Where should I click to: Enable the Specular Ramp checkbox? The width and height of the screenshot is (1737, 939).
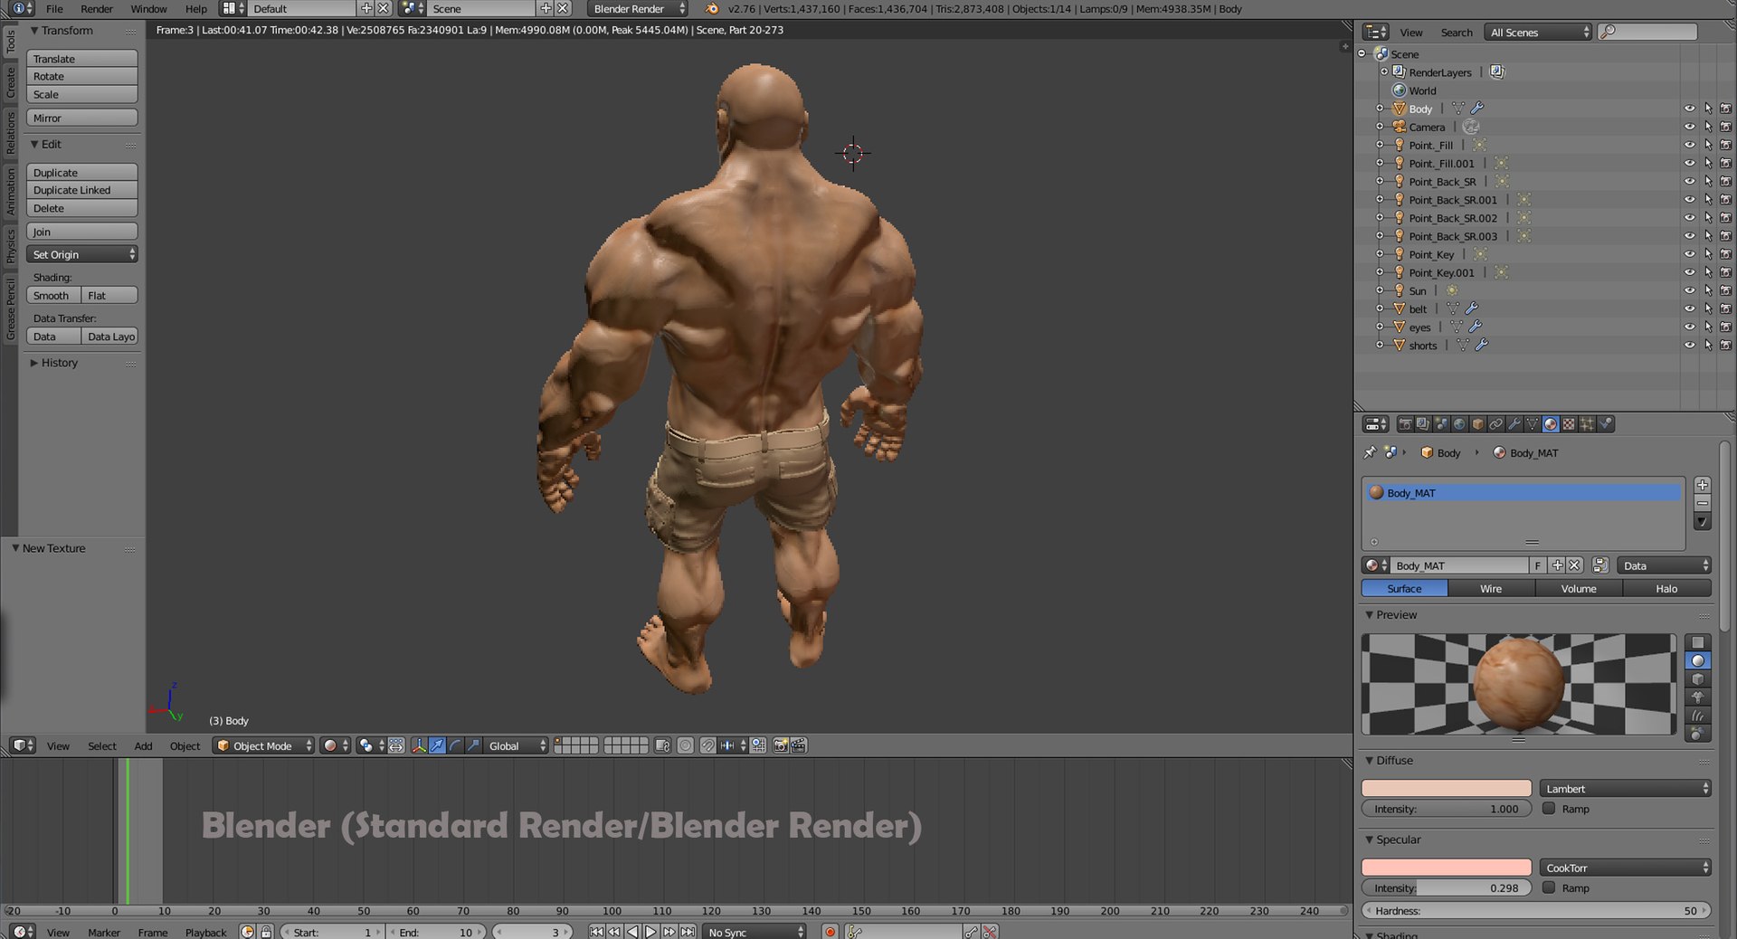[1549, 887]
